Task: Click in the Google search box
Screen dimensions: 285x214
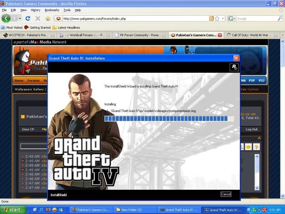Action: point(256,19)
